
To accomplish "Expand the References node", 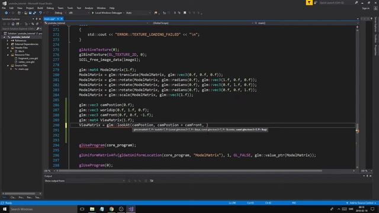I will point(8,41).
